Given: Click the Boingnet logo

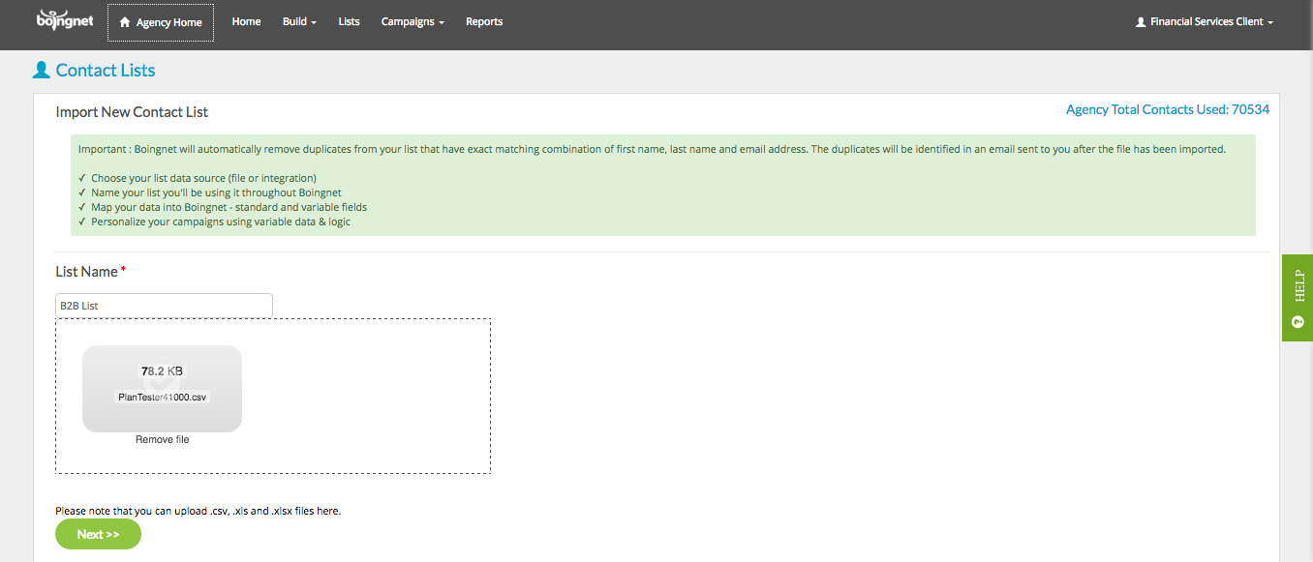Looking at the screenshot, I should (65, 19).
